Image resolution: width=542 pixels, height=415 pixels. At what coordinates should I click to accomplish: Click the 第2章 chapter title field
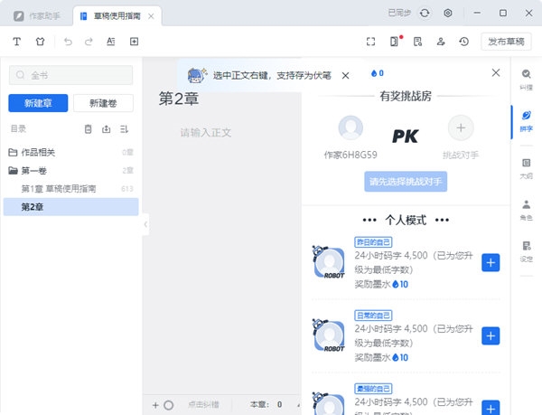click(x=179, y=99)
